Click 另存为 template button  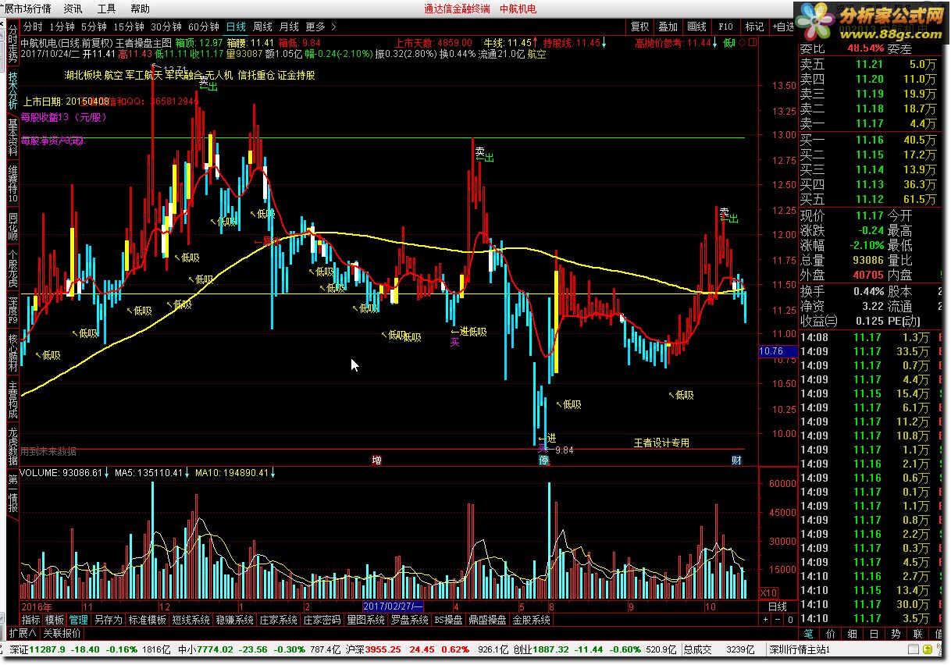[108, 621]
